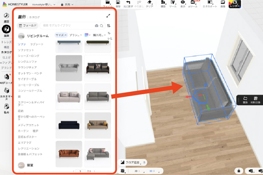The width and height of the screenshot is (263, 175).
Task: Click the lock icon at bottom right
Action: [x=239, y=171]
